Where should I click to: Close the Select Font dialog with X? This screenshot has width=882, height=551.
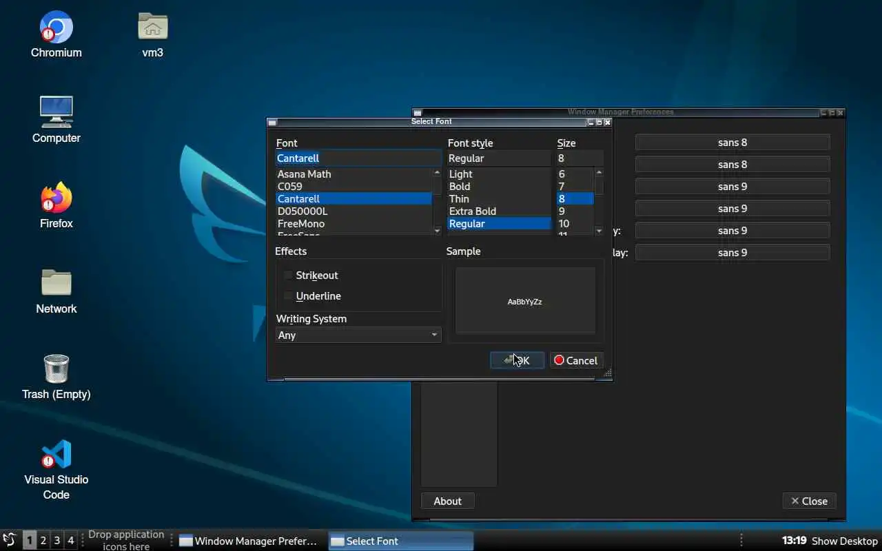(607, 123)
